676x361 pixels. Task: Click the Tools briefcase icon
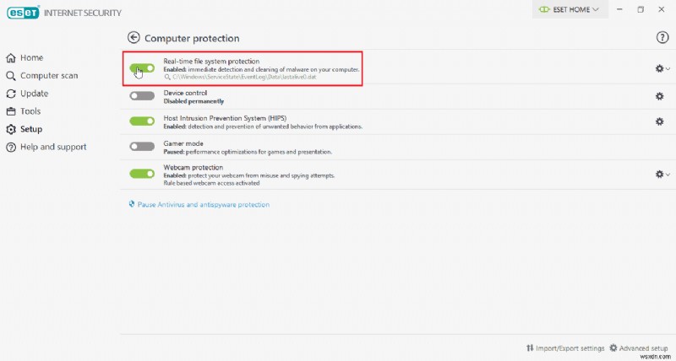(x=11, y=111)
